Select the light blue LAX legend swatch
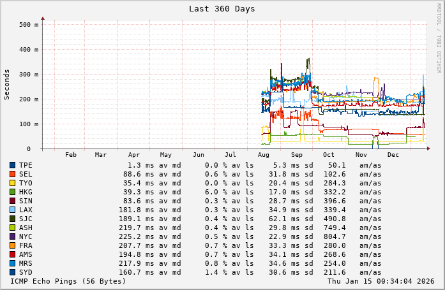Image resolution: width=445 pixels, height=290 pixels. [x=12, y=210]
